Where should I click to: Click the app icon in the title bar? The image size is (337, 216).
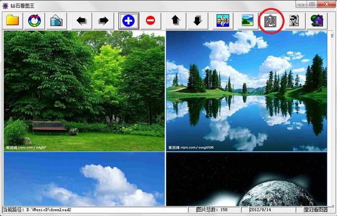5,6
